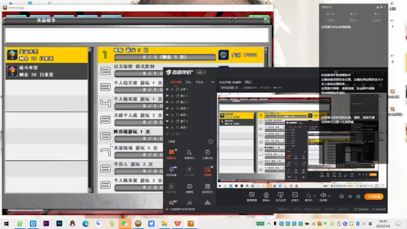Toggle the preview eye icon in the bottom bar

[x=350, y=196]
